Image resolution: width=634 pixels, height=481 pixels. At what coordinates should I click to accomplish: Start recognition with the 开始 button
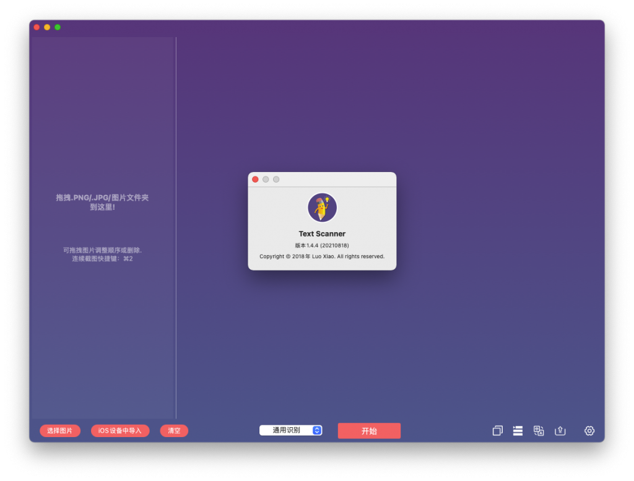(x=369, y=431)
